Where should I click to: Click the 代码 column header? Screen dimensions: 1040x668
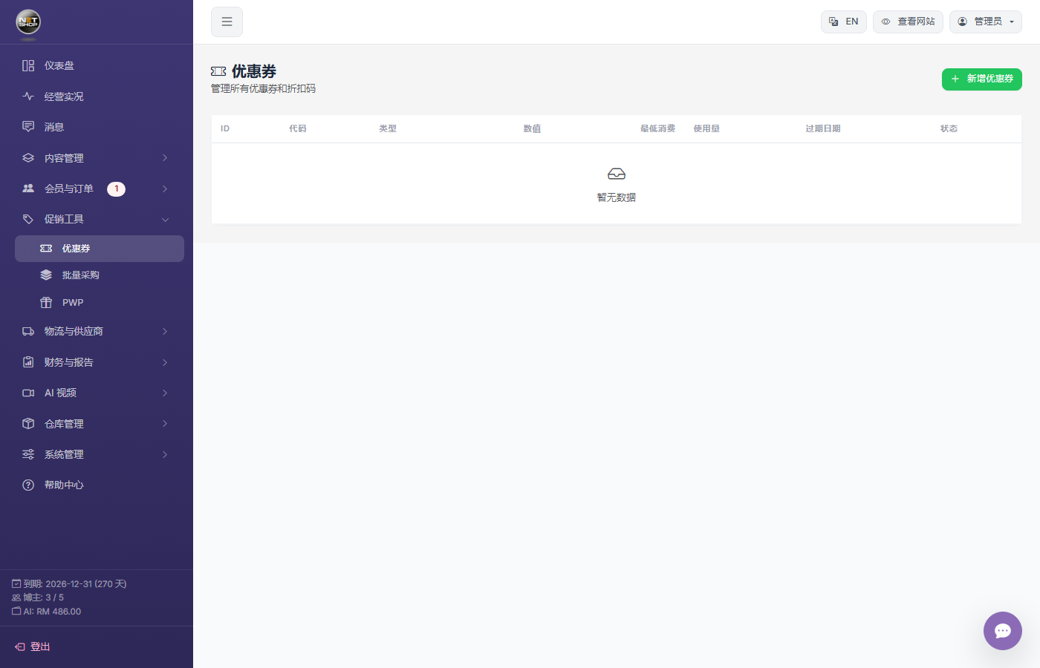click(298, 128)
